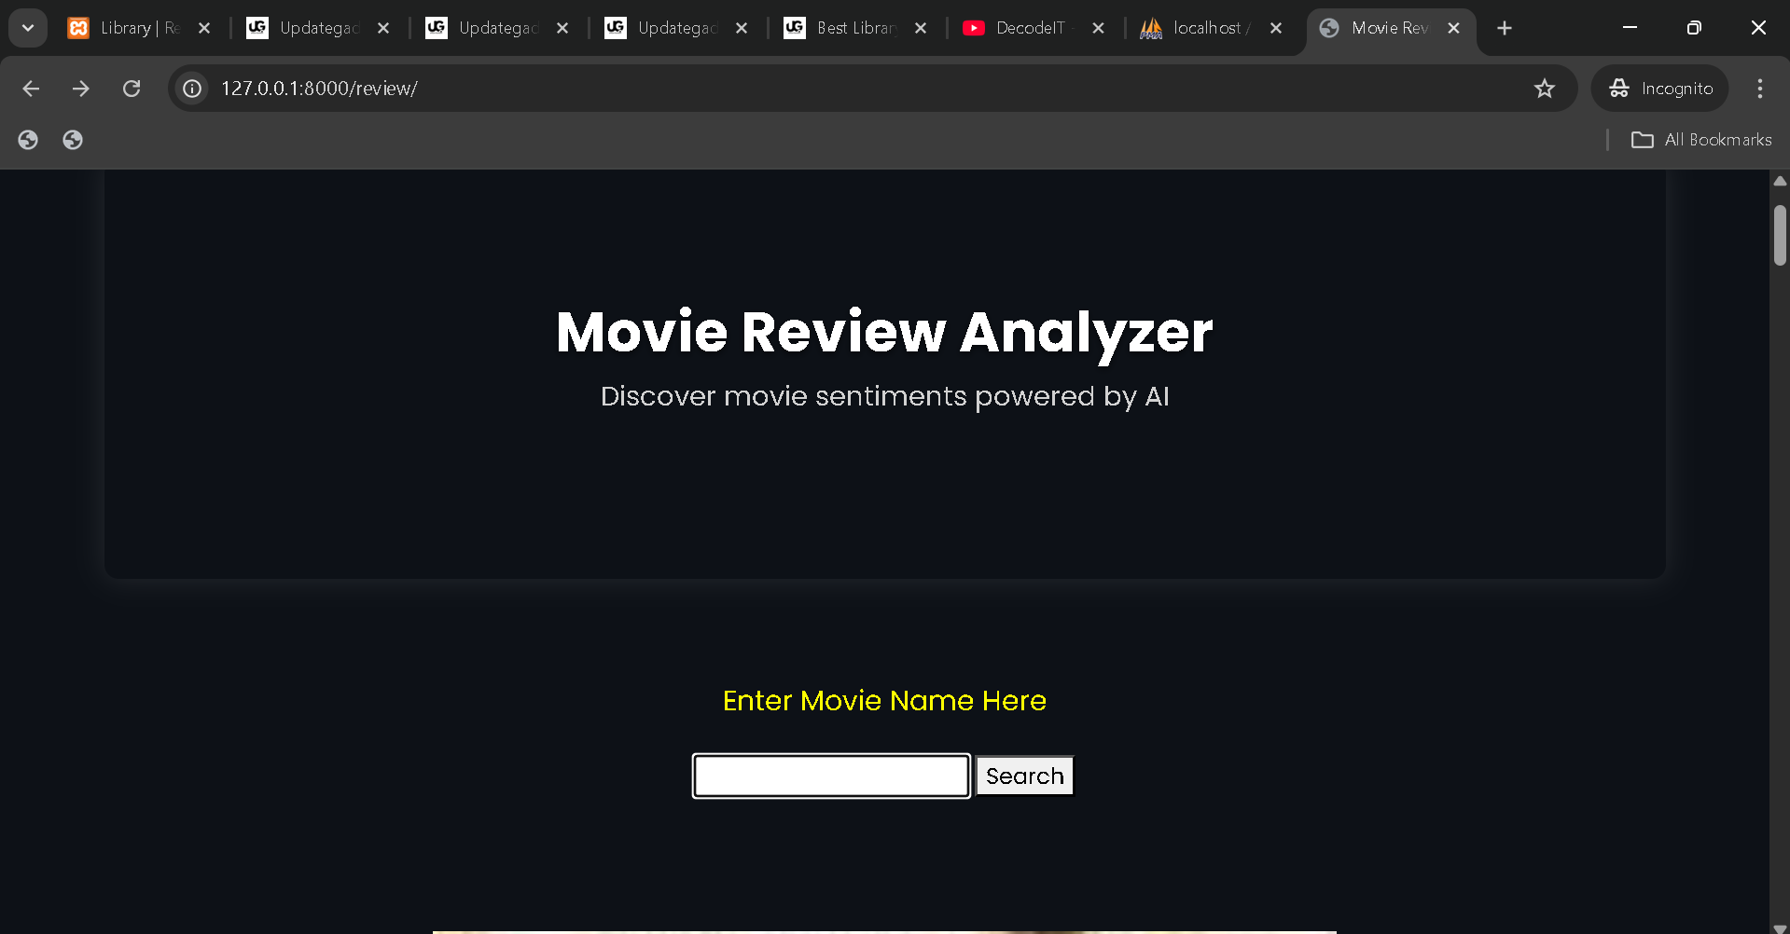
Task: Switch to the DecodeIT YouTube tab
Action: (x=1021, y=28)
